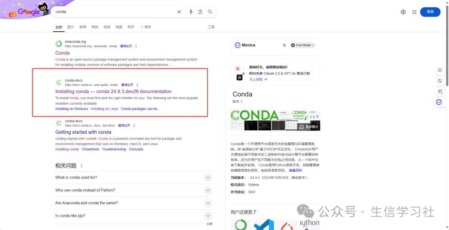This screenshot has width=449, height=230.
Task: Open the Google apps grid icon
Action: 414,12
